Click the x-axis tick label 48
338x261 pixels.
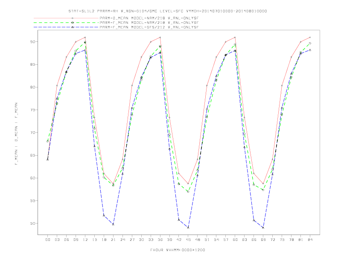pyautogui.click(x=198, y=240)
